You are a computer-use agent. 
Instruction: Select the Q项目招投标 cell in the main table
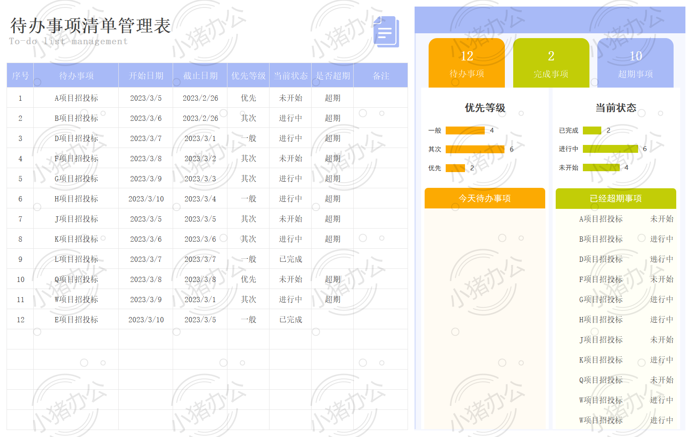76,279
